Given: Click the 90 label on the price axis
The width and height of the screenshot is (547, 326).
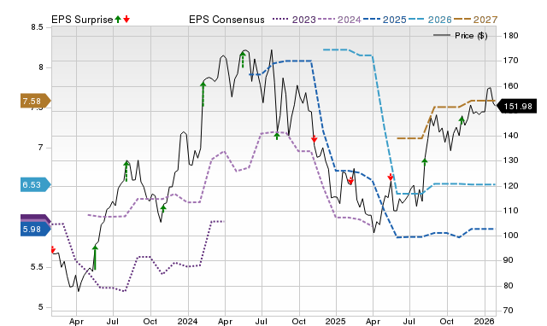Looking at the screenshot, I should [x=509, y=260].
